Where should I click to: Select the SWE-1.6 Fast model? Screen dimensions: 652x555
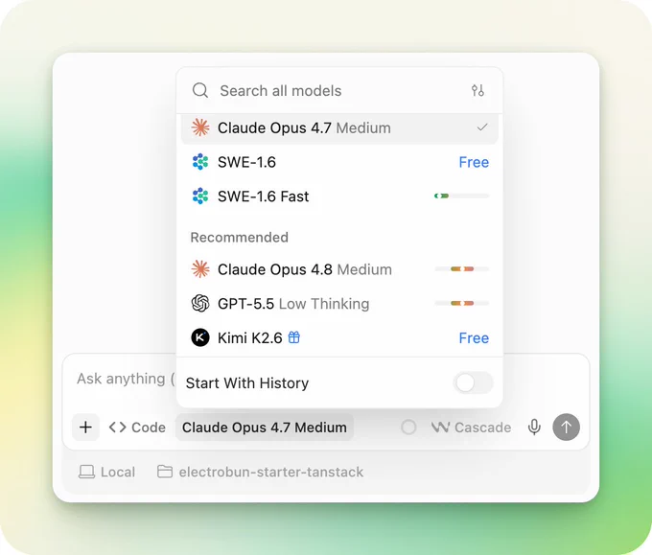coord(339,196)
